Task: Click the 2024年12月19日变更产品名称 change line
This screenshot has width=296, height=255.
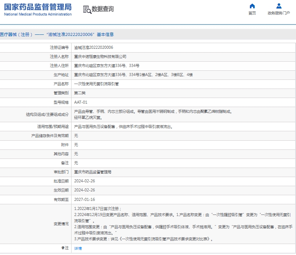Action: pyautogui.click(x=182, y=218)
